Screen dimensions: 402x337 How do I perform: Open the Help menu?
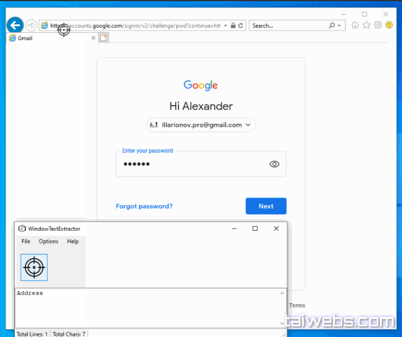73,241
